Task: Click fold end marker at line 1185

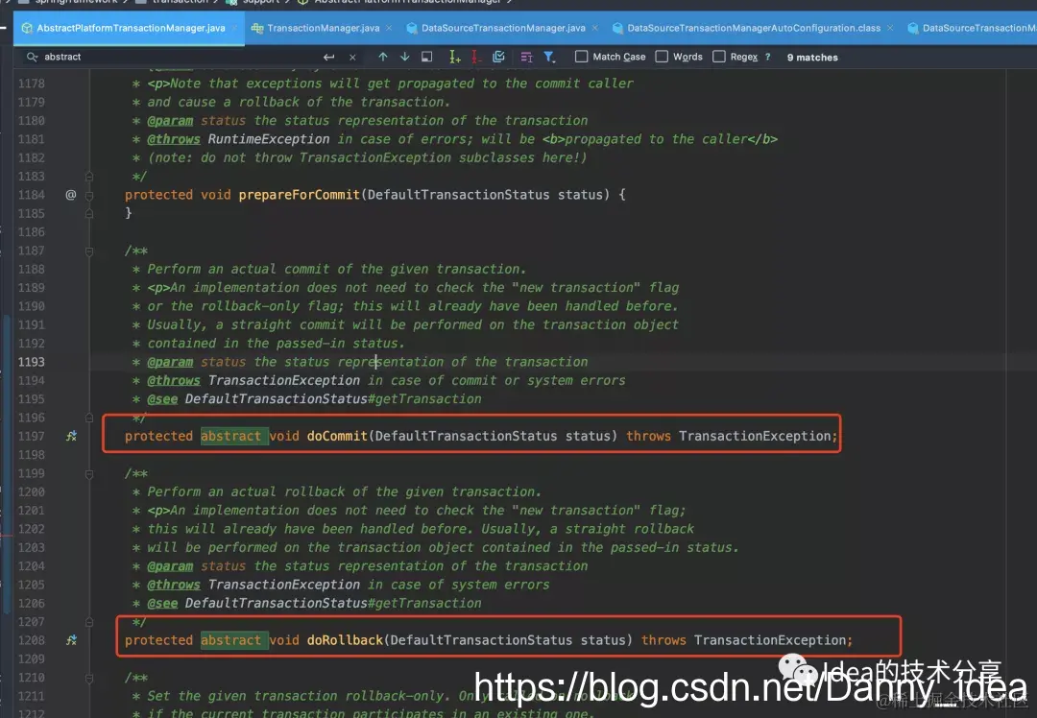Action: 89,213
